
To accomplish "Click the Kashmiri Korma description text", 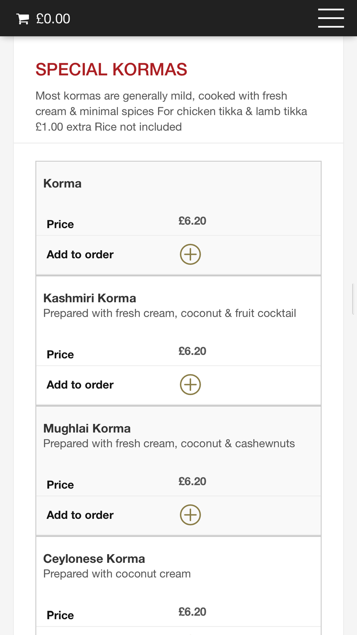I will click(170, 313).
